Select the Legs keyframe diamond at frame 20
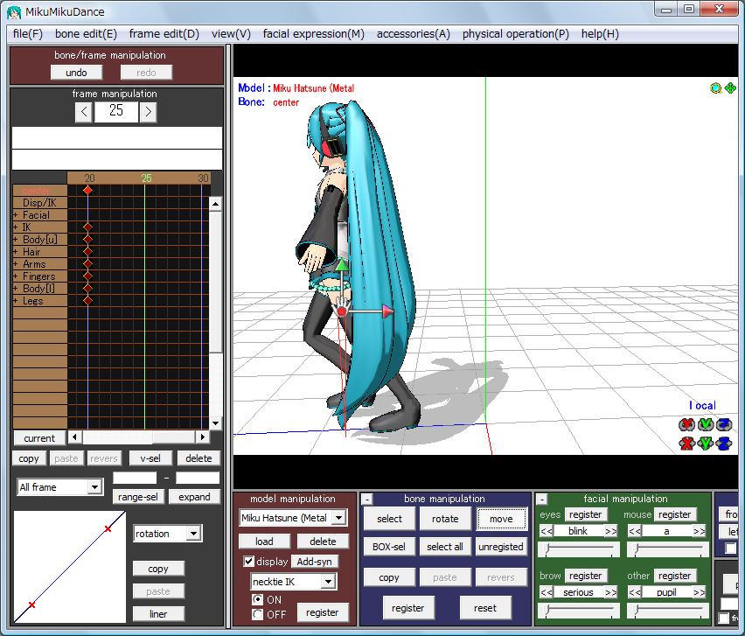745x636 pixels. [88, 300]
